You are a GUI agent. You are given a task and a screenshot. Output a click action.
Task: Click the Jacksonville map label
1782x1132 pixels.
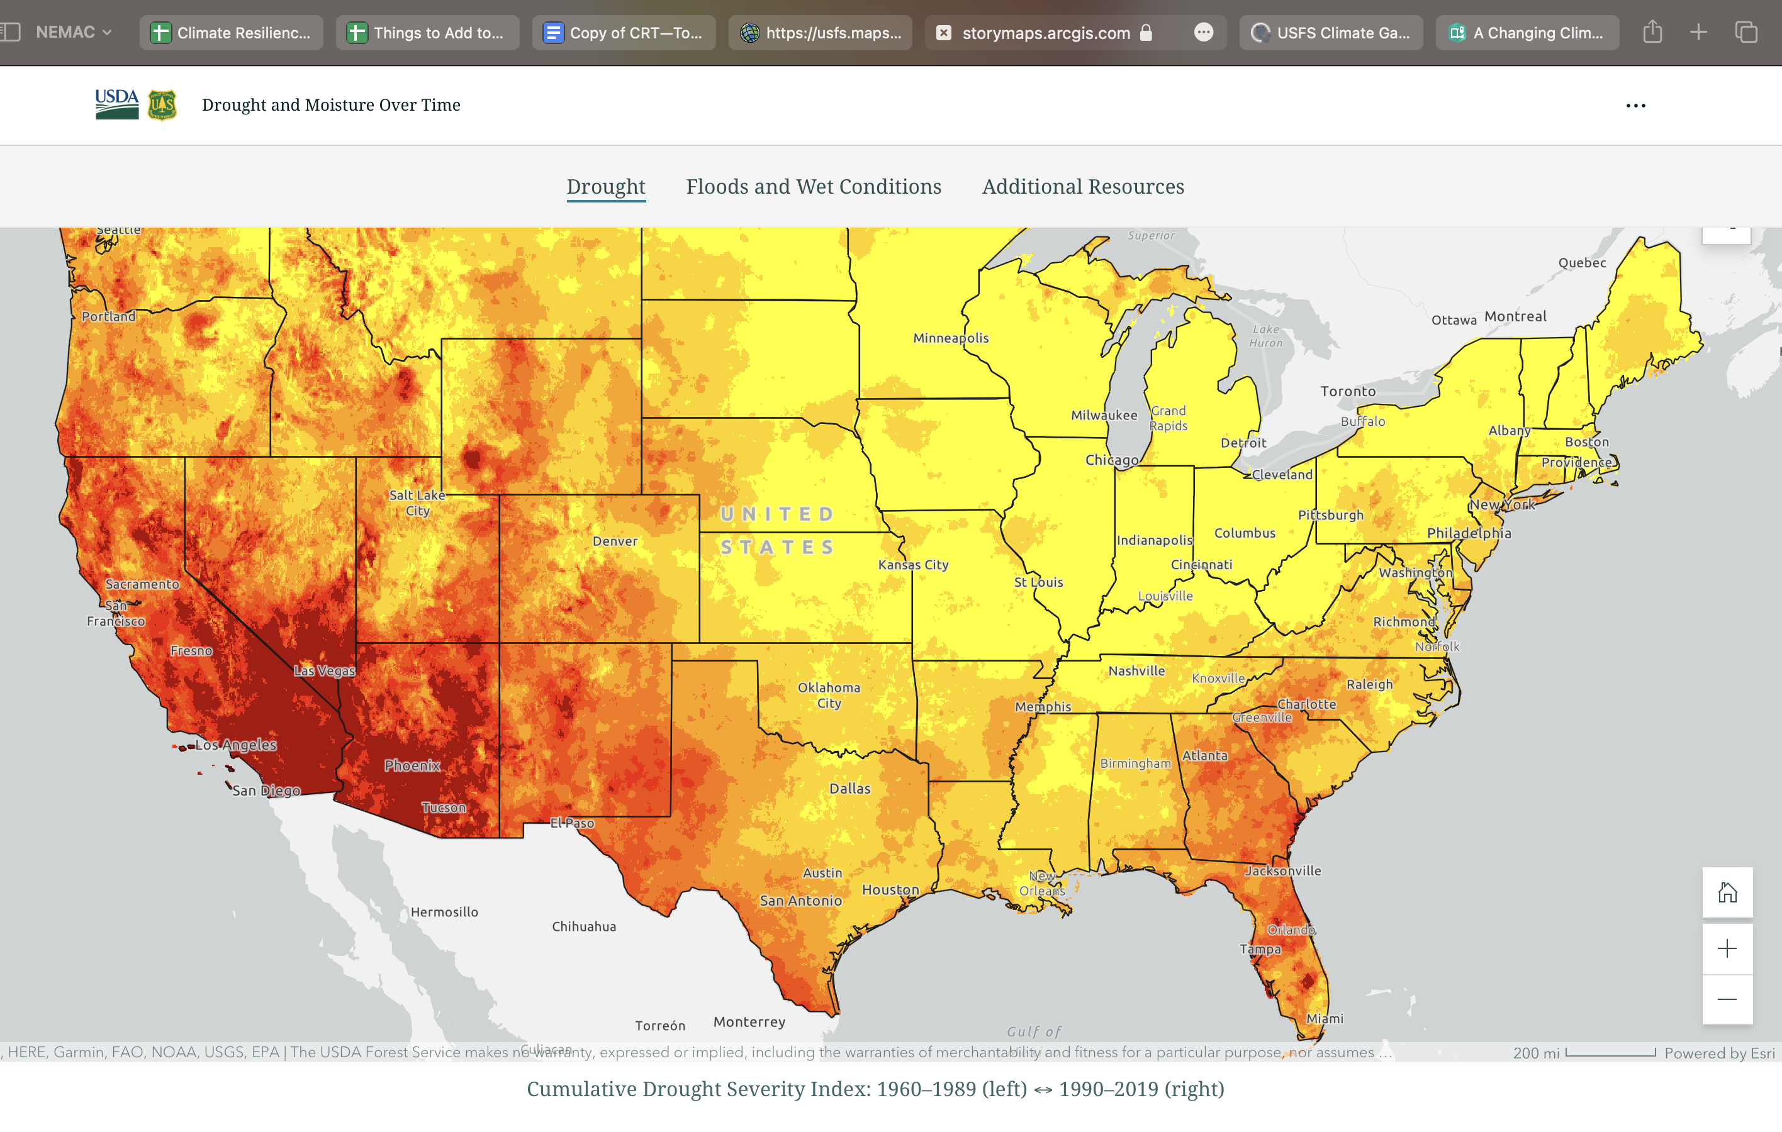1282,870
